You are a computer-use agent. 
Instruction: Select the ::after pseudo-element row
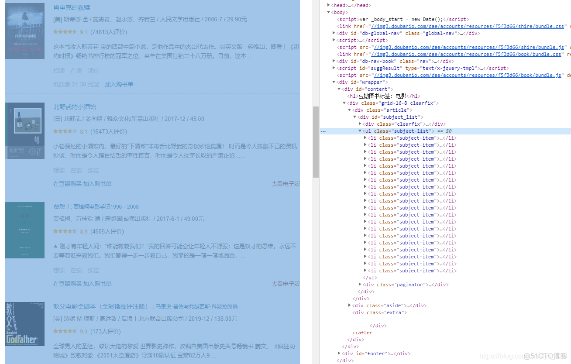(362, 333)
